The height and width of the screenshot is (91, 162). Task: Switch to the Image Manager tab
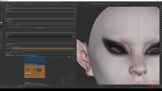16,52
